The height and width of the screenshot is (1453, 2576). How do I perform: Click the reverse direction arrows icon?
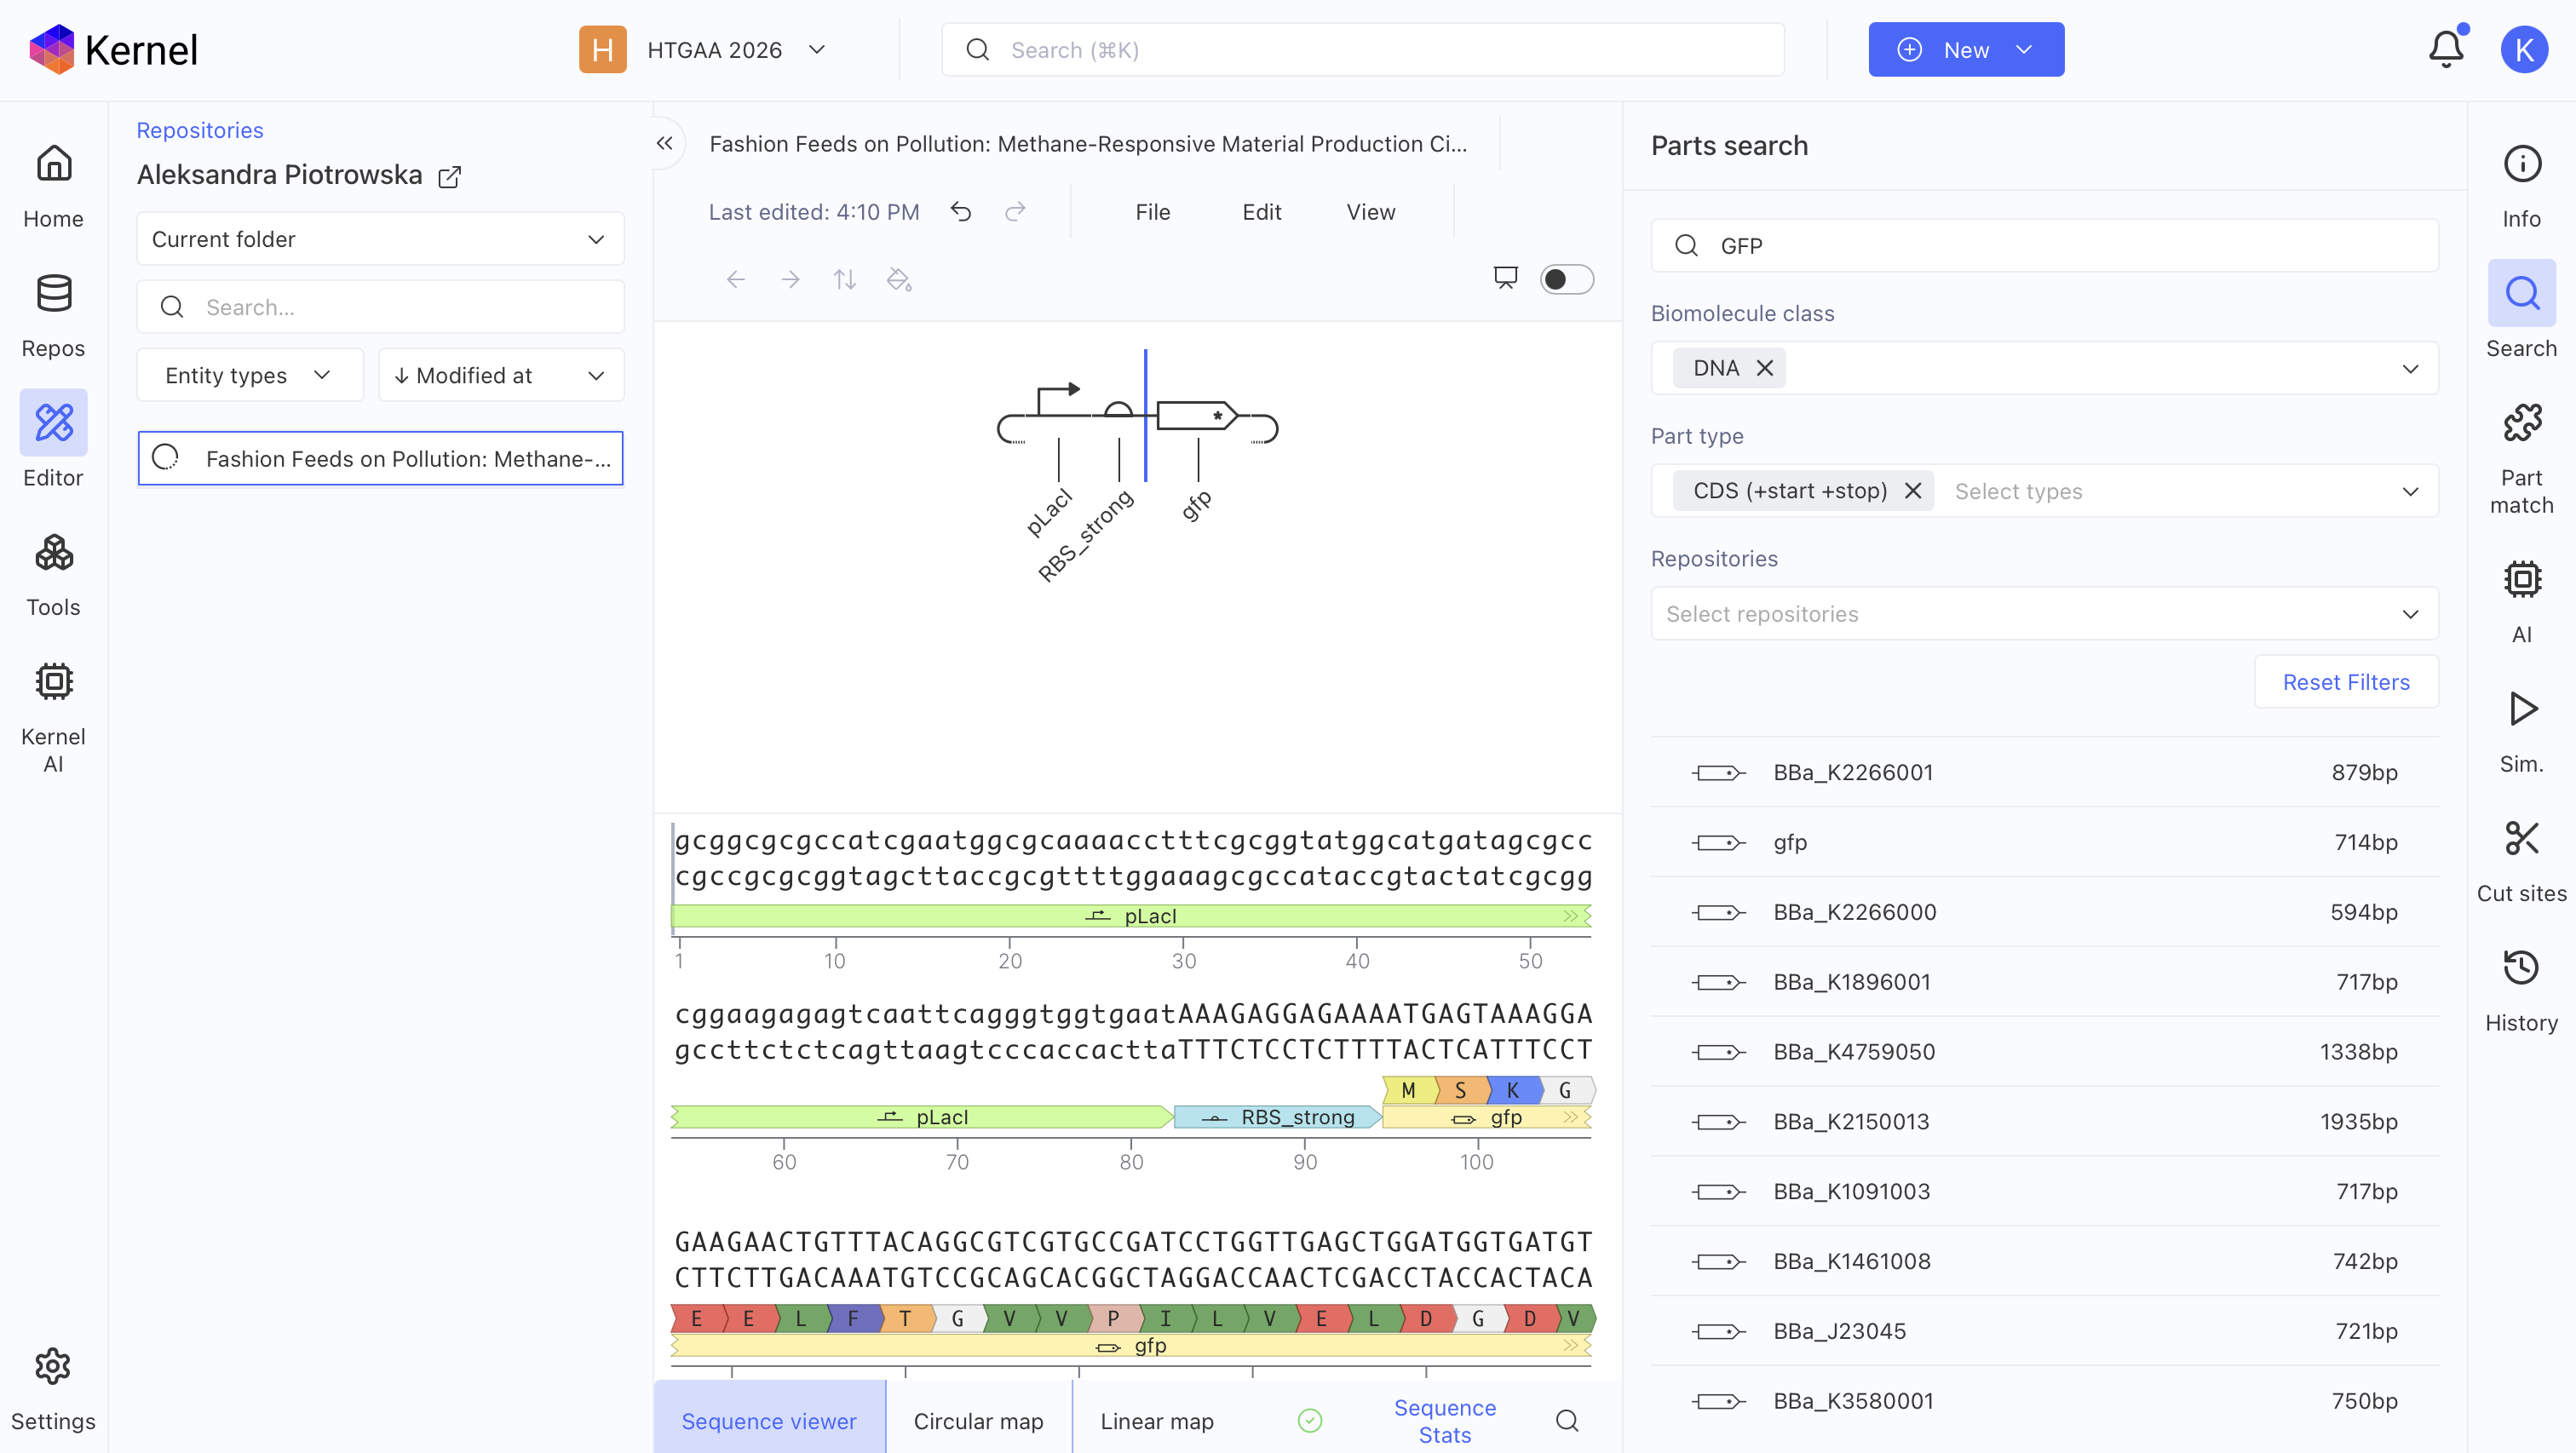(845, 280)
